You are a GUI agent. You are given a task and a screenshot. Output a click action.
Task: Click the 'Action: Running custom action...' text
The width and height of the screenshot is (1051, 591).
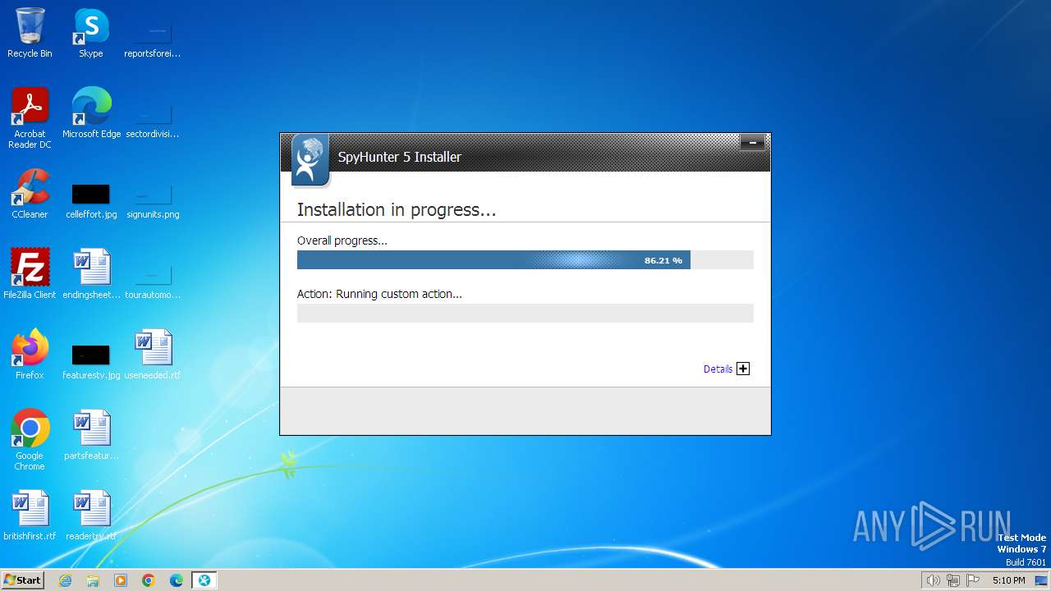click(x=379, y=294)
